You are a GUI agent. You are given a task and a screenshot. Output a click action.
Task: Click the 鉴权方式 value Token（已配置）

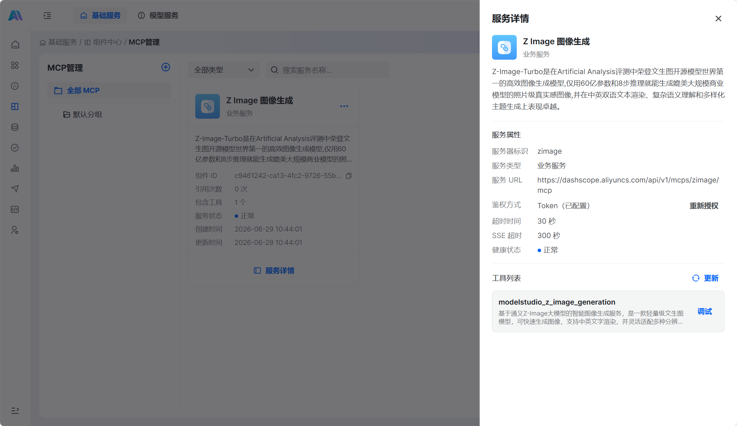pyautogui.click(x=564, y=206)
